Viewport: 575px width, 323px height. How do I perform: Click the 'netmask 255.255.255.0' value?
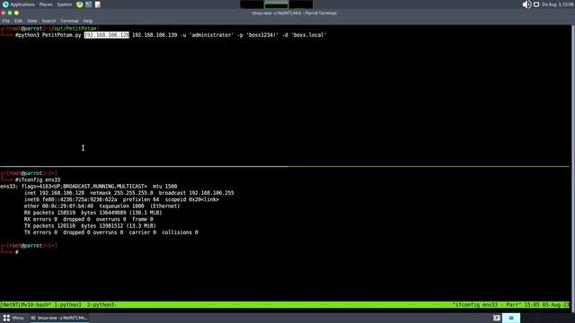(x=121, y=193)
